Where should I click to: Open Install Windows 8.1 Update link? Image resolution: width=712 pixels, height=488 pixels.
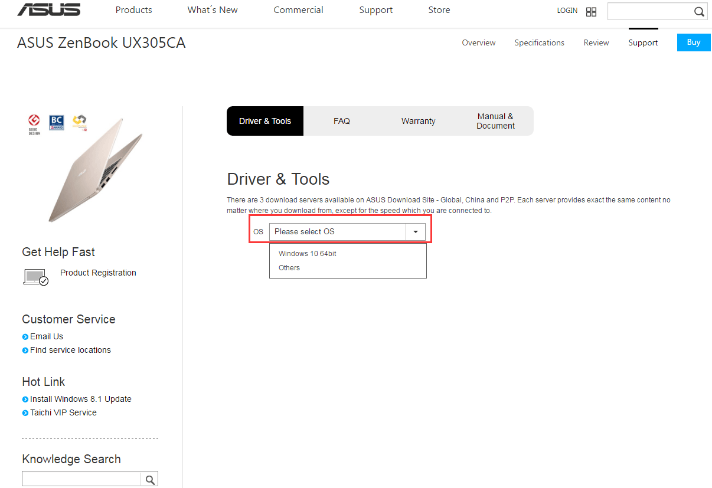tap(81, 399)
